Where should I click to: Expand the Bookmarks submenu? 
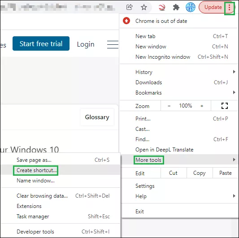click(179, 93)
